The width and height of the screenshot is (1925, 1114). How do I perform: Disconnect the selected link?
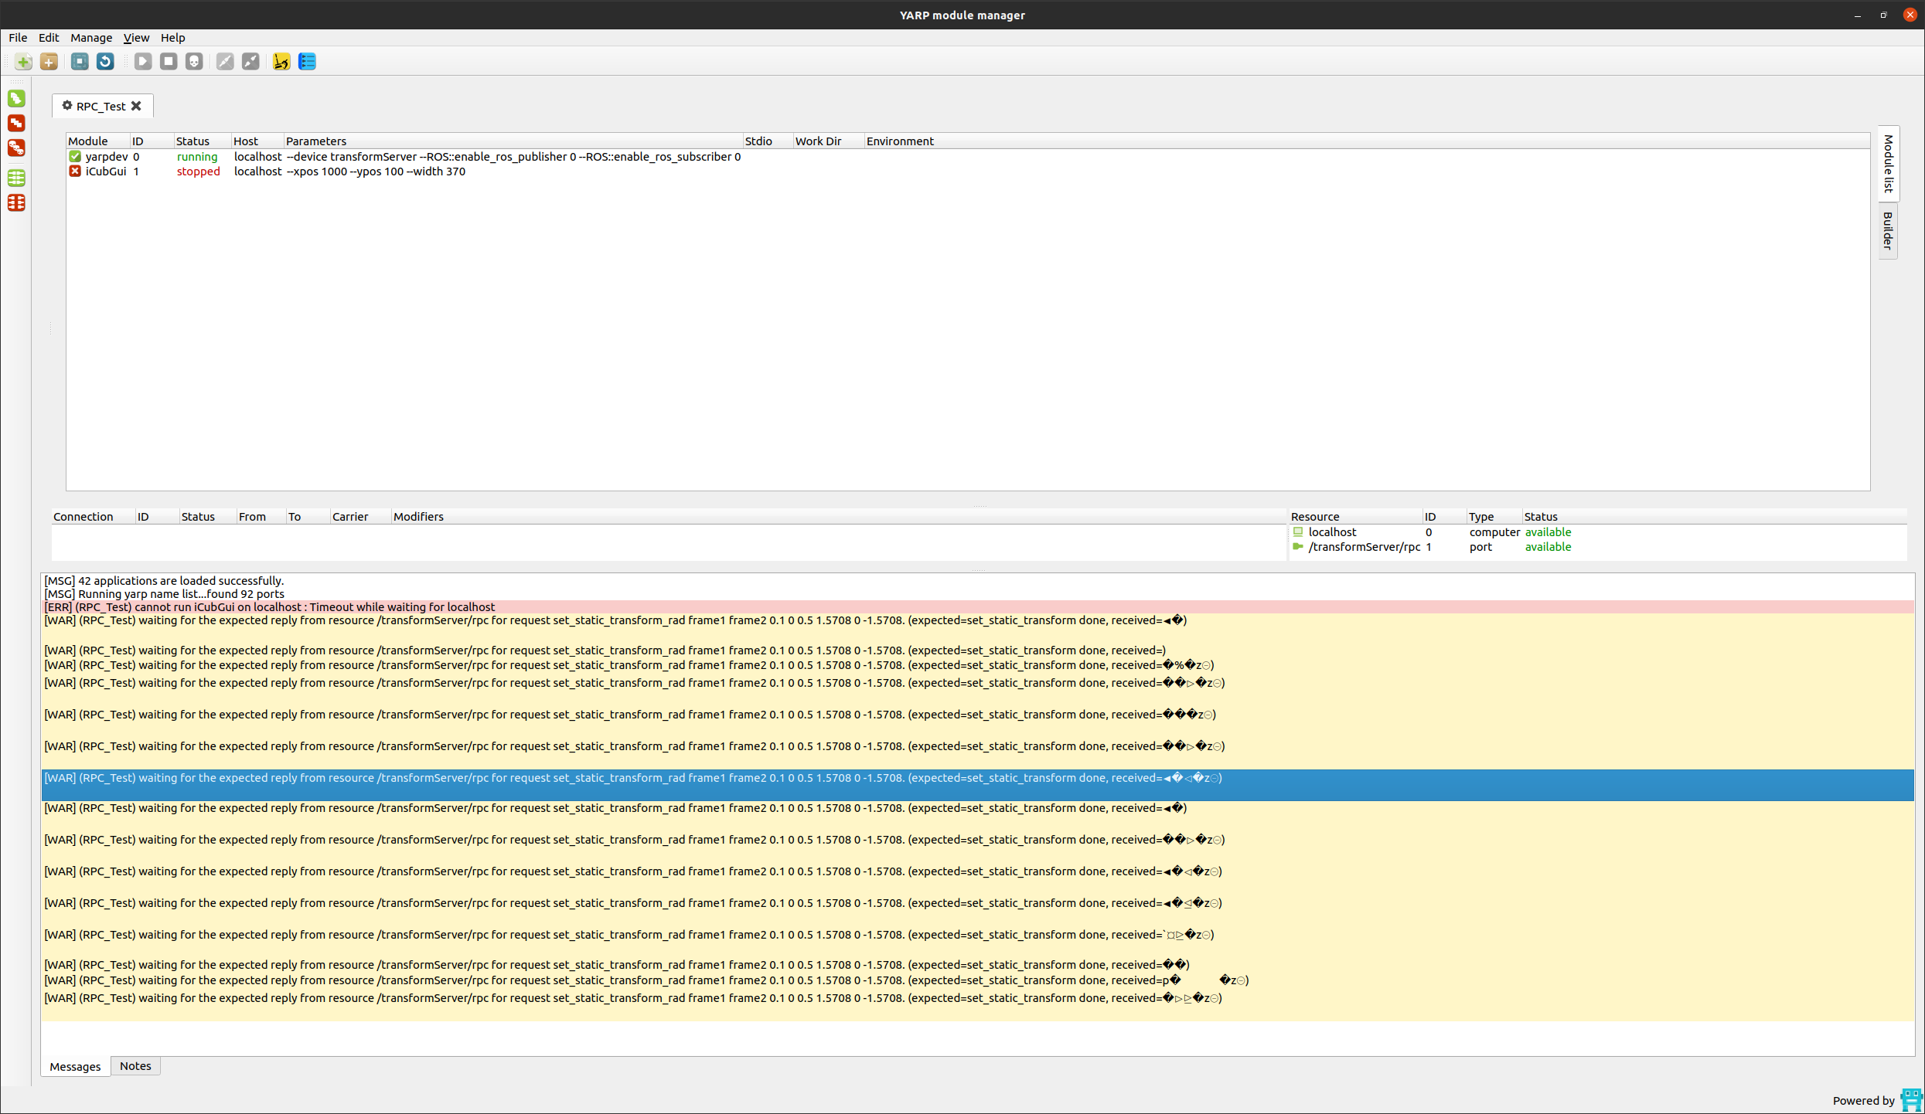tap(250, 61)
